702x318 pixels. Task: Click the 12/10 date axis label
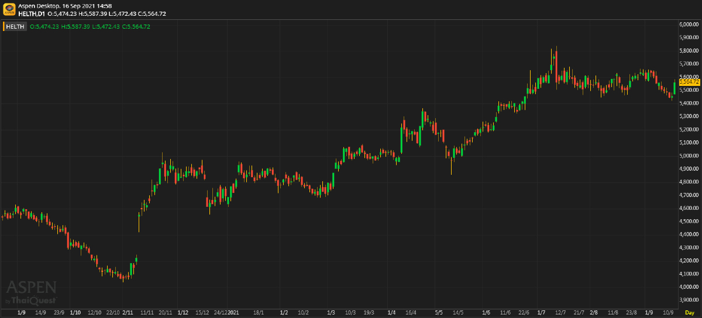[95, 313]
